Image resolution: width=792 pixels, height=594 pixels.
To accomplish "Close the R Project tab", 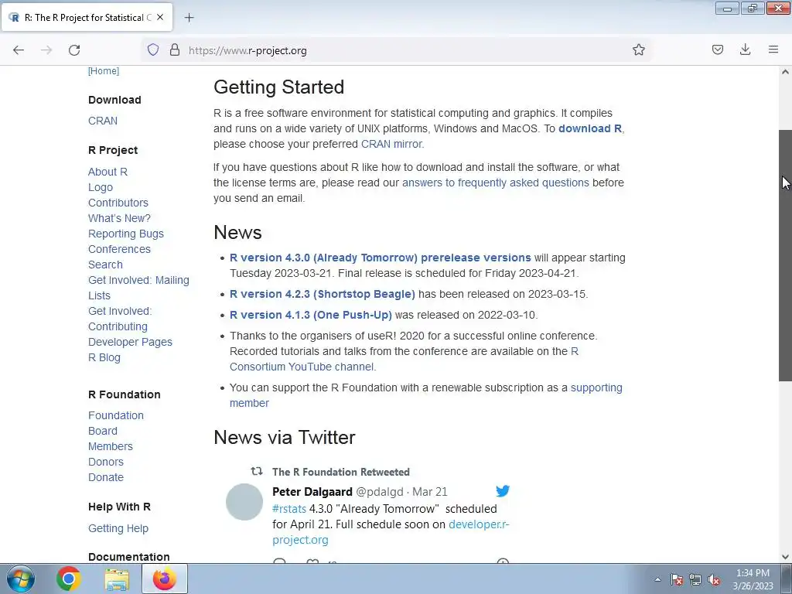I will click(160, 17).
